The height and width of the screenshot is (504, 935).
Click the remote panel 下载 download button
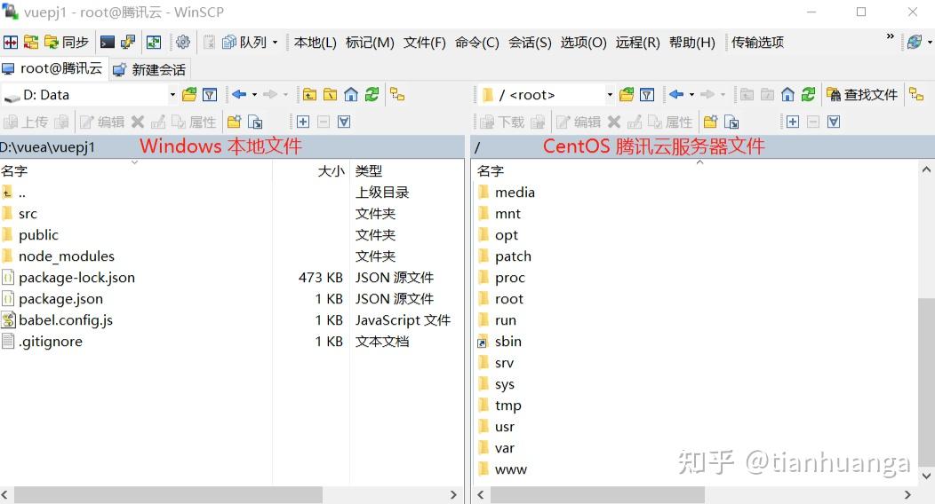click(502, 122)
